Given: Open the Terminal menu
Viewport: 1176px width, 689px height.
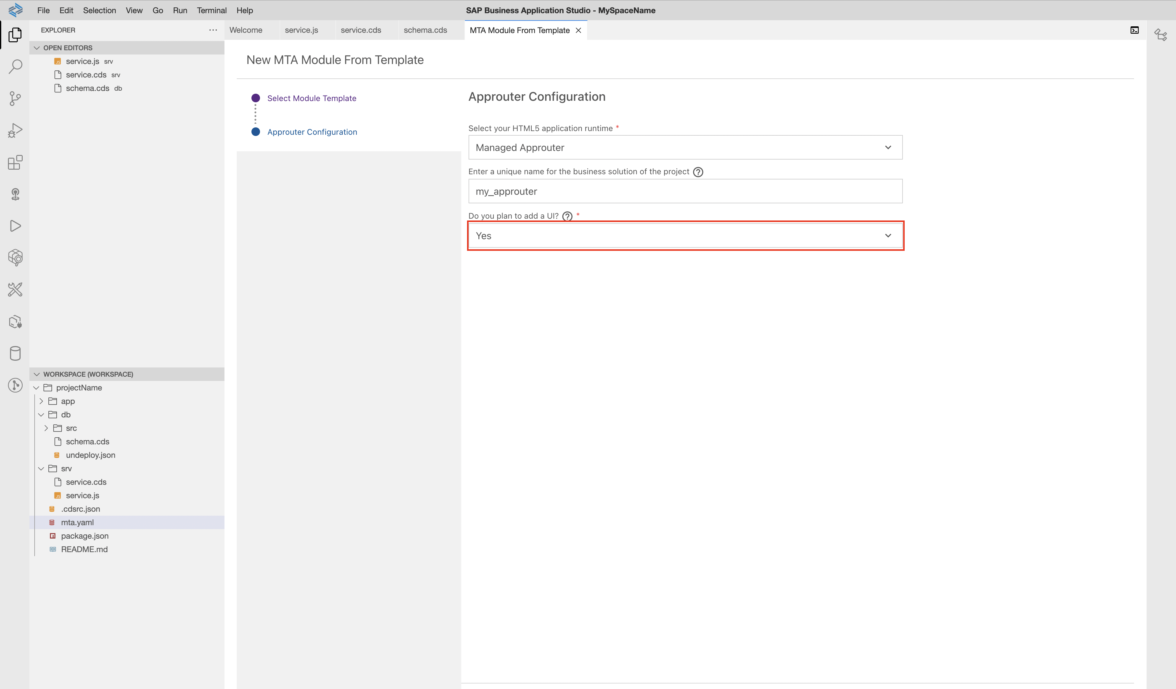Looking at the screenshot, I should 211,10.
